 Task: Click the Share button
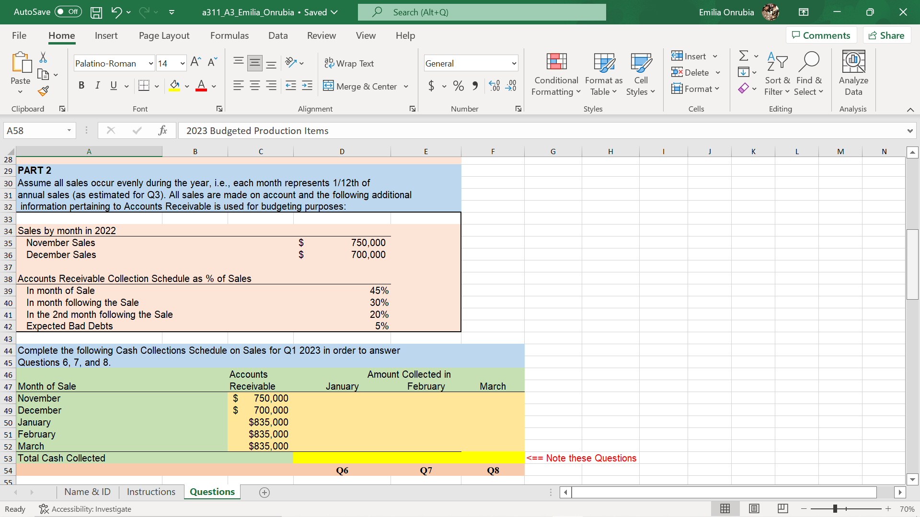[x=886, y=35]
